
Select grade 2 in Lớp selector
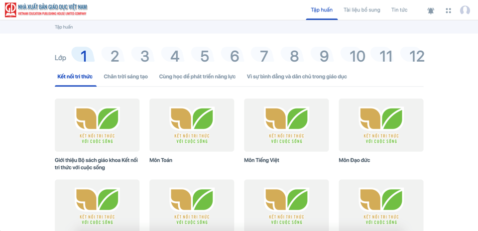pos(114,55)
